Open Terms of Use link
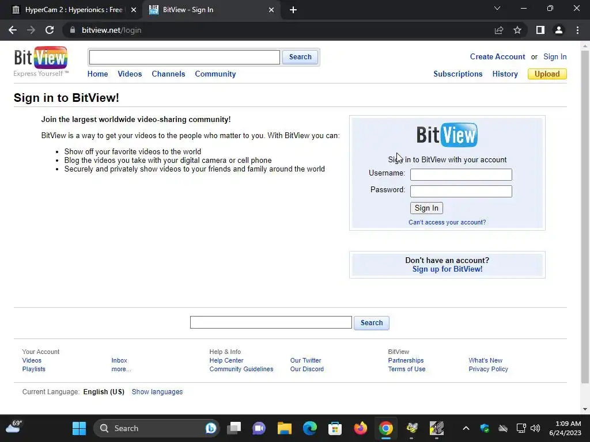 coord(407,369)
